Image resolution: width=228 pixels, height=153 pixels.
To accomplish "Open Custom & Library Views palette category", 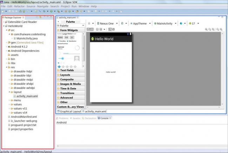I will click(x=71, y=107).
